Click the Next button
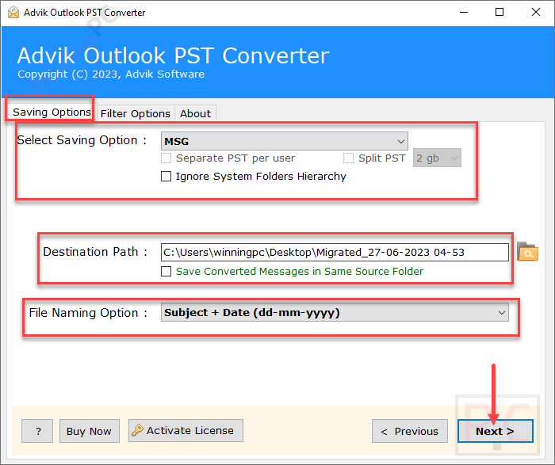This screenshot has height=465, width=555. 496,431
